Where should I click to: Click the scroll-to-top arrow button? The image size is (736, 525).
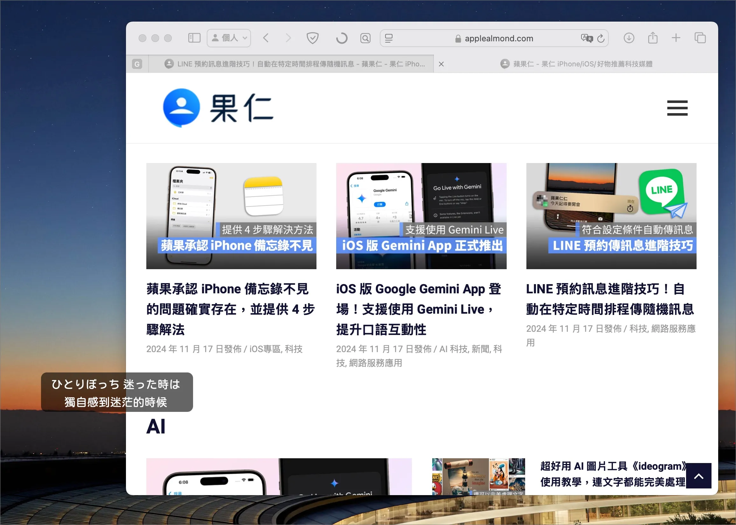[699, 476]
